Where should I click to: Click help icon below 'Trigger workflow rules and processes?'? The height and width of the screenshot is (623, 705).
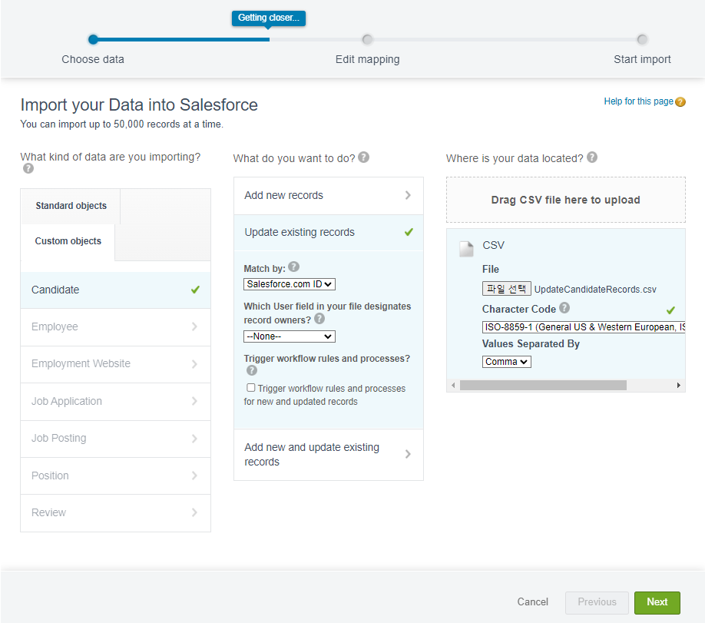tap(251, 370)
